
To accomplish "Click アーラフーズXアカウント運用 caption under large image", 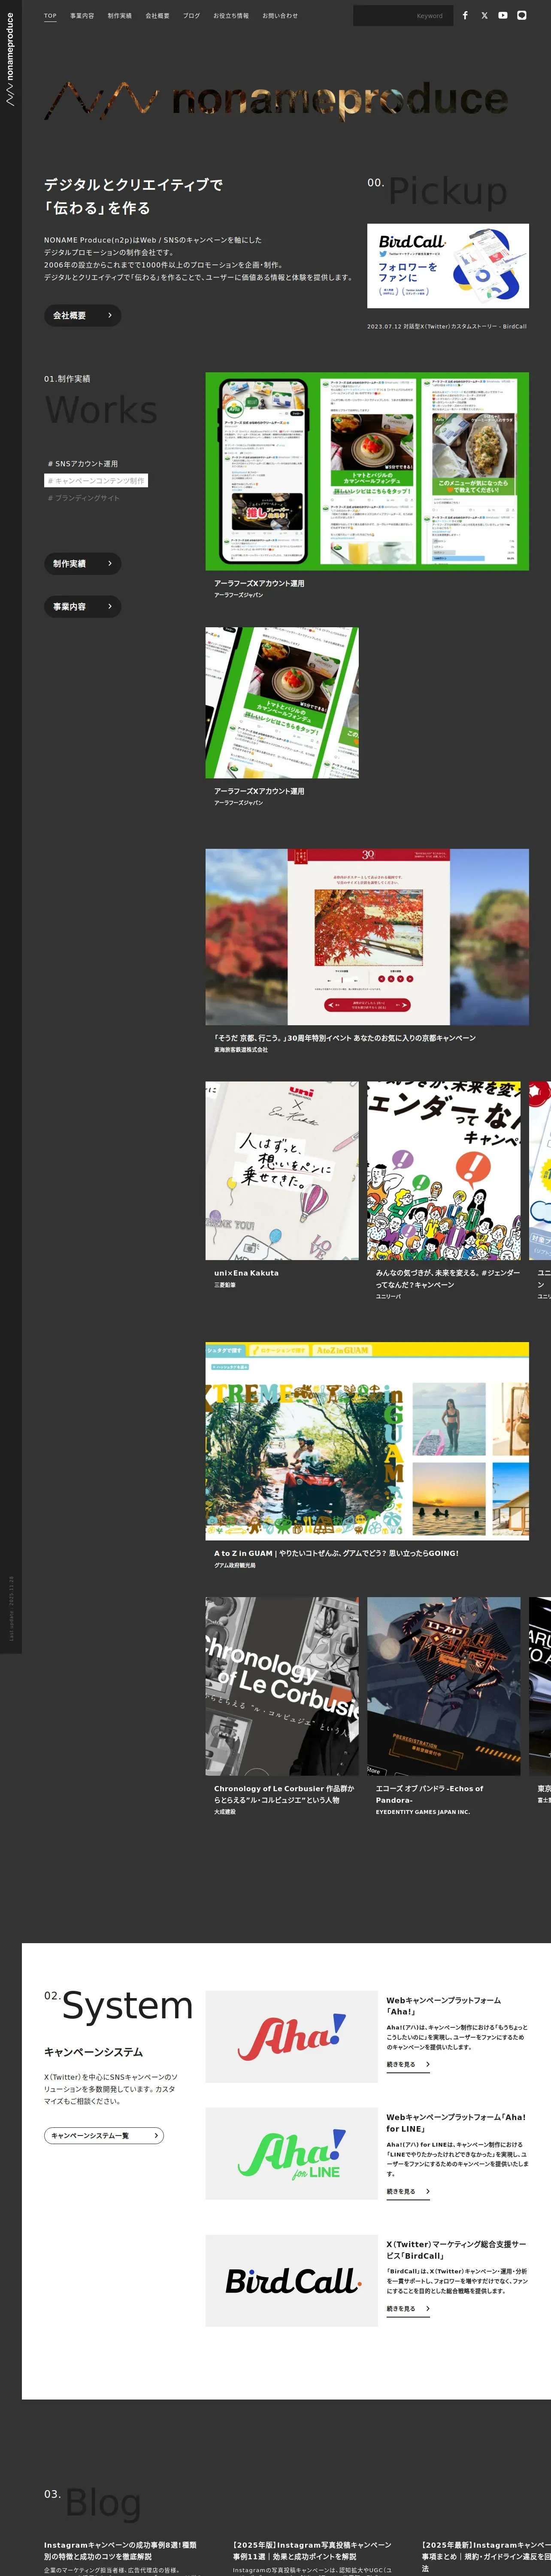I will pos(259,583).
